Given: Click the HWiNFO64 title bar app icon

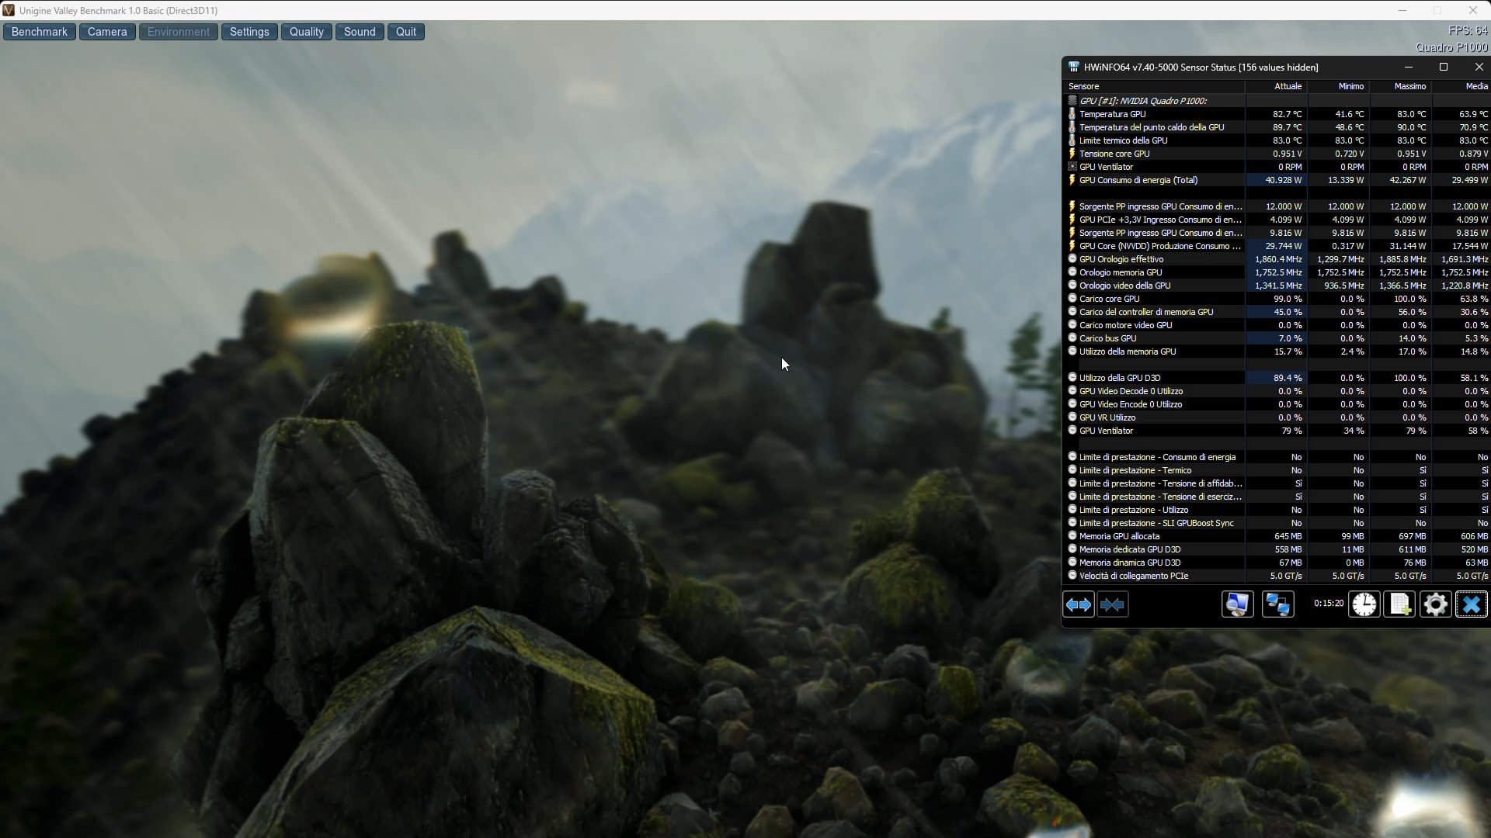Looking at the screenshot, I should pos(1074,68).
